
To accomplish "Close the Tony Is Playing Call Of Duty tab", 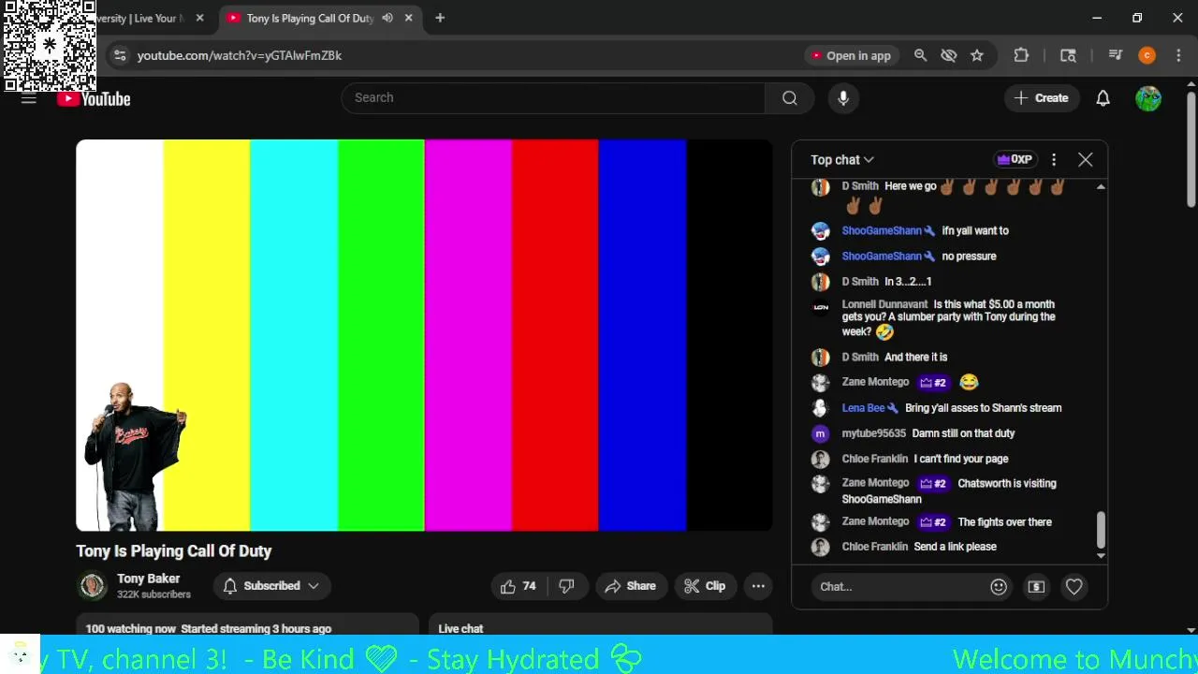I will (408, 18).
